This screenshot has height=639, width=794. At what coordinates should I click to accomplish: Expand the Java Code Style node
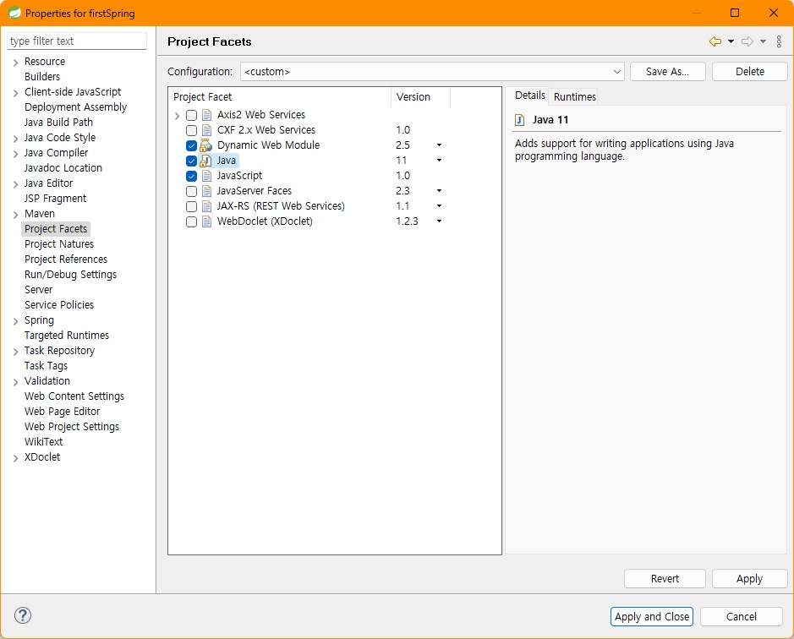(16, 139)
